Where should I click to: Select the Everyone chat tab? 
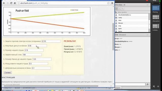point(118,88)
